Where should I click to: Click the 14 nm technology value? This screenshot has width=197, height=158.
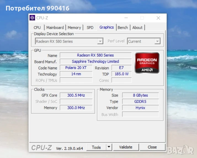(76, 74)
